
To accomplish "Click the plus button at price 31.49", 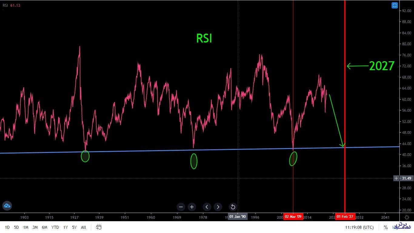I will pos(396,178).
